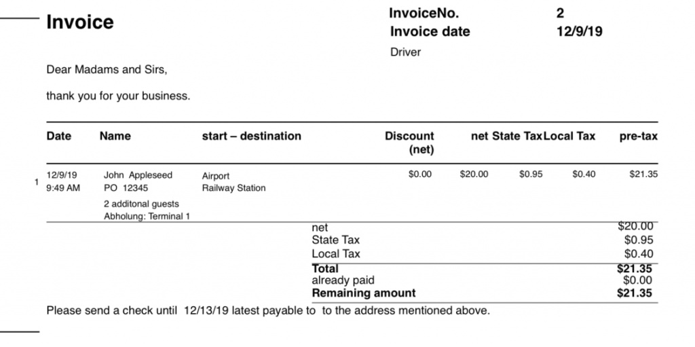Screen dimensions: 695x347
Task: Click the Name column header
Action: 115,136
